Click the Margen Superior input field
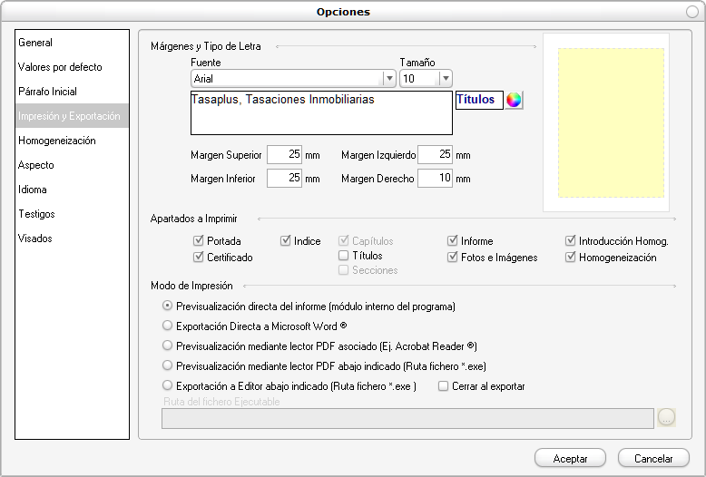Image resolution: width=706 pixels, height=477 pixels. coord(284,154)
